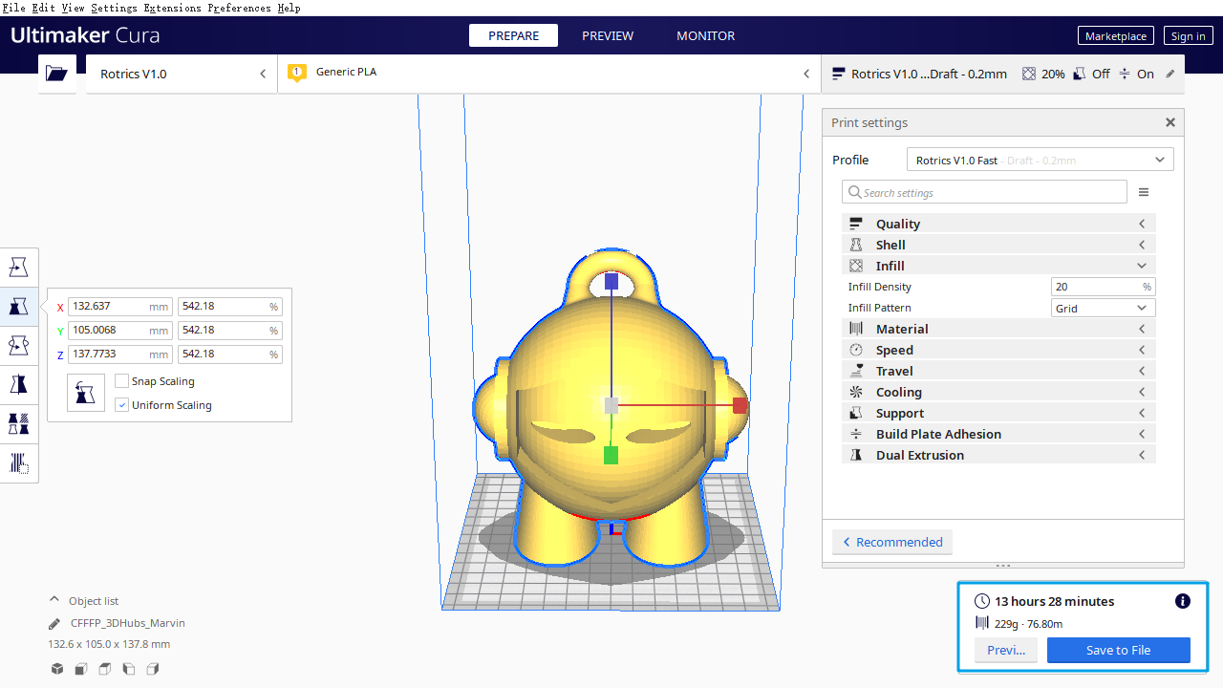Image resolution: width=1223 pixels, height=688 pixels.
Task: Open the Extensions menu
Action: tap(172, 8)
